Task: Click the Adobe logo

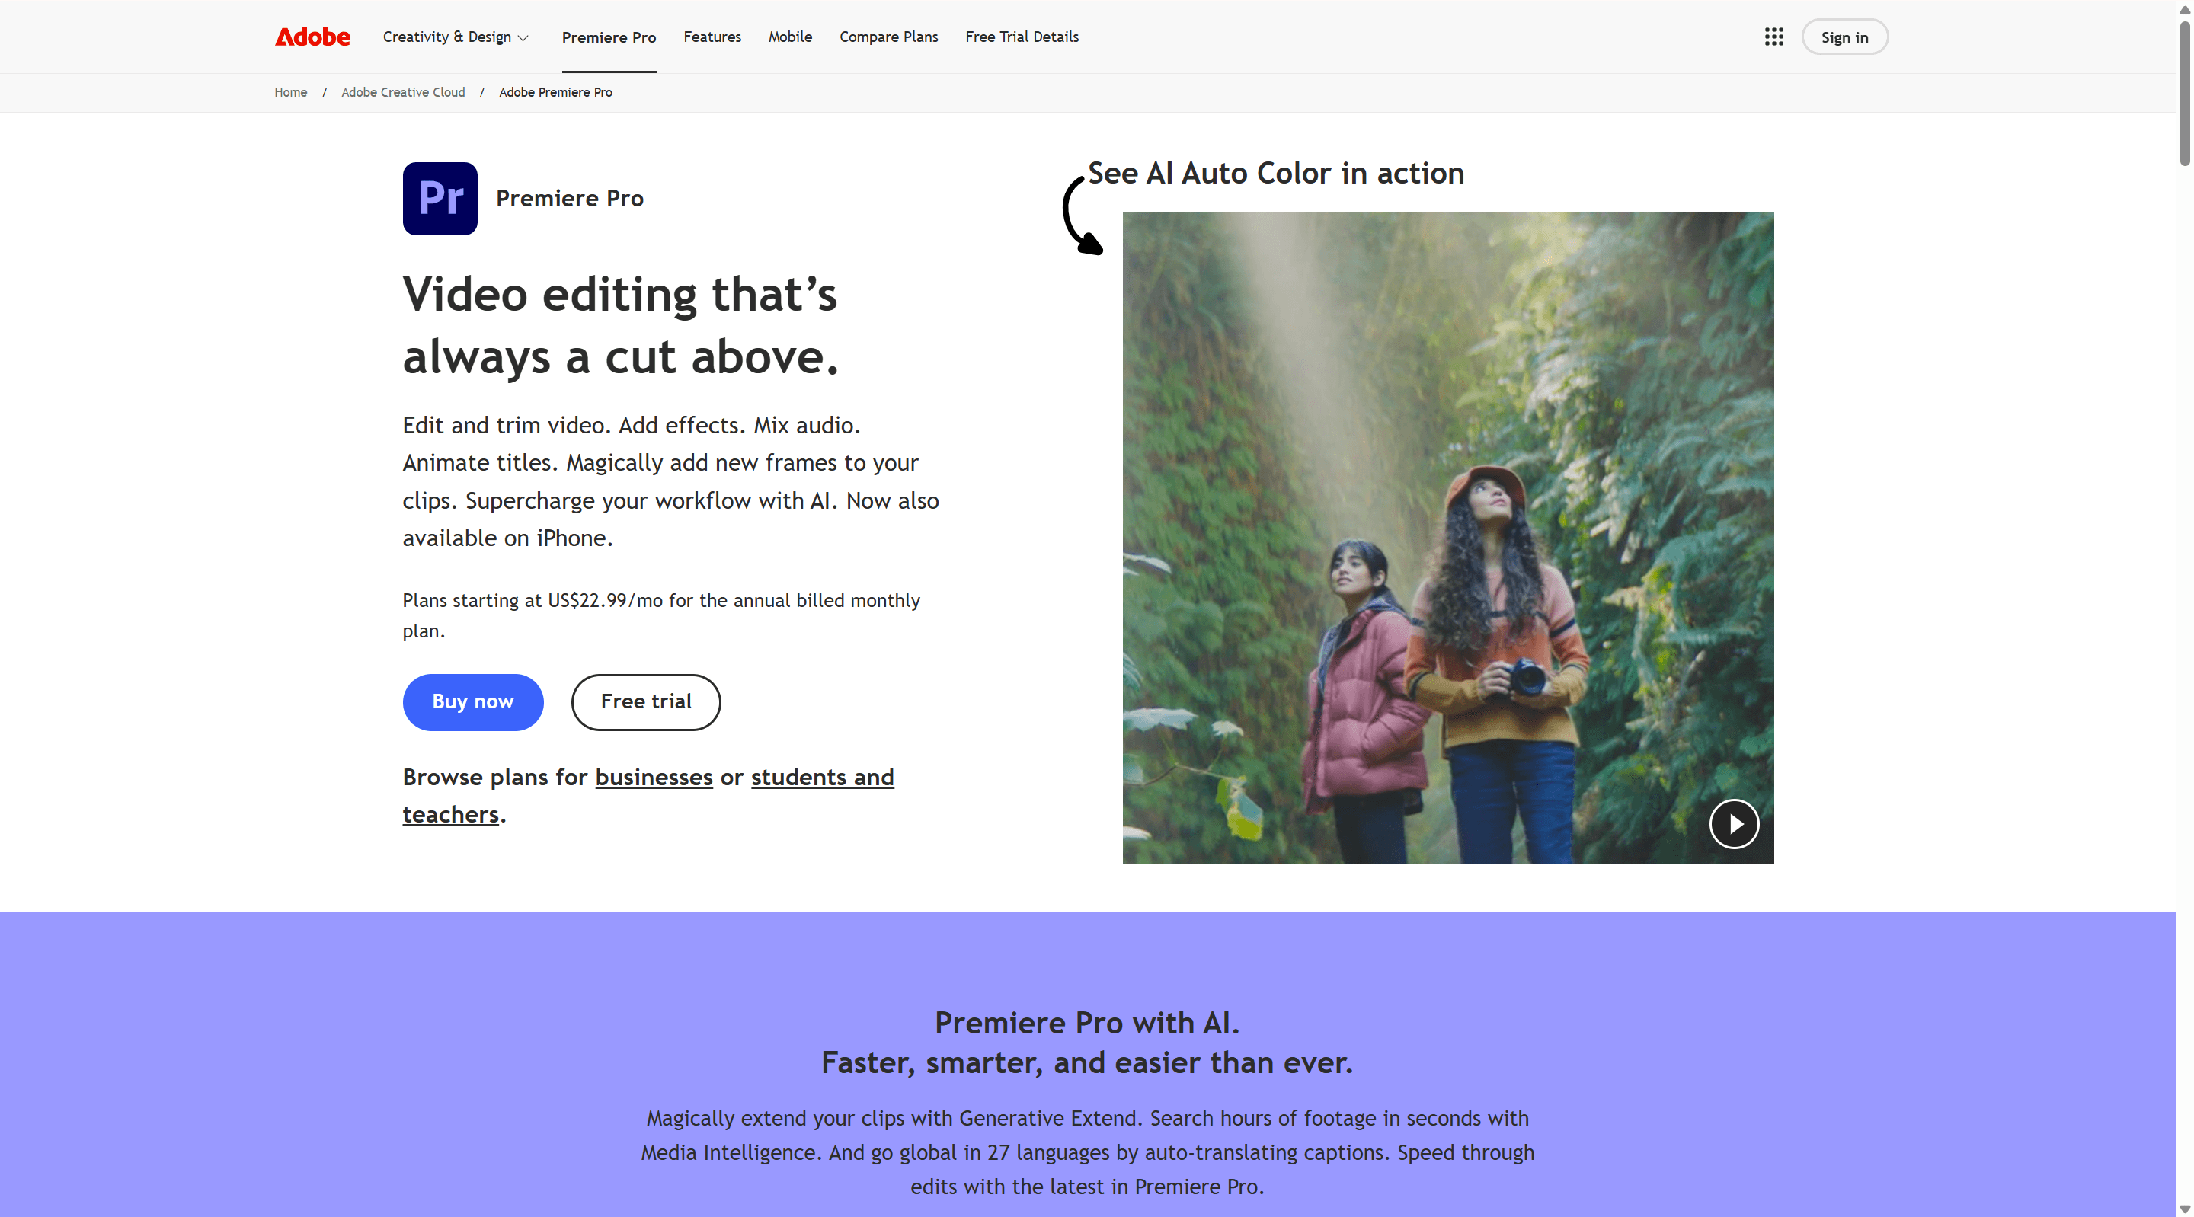Action: click(x=312, y=37)
